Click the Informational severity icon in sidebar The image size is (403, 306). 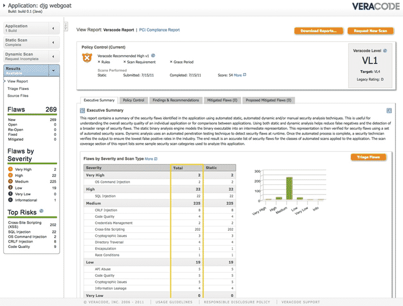point(10,200)
